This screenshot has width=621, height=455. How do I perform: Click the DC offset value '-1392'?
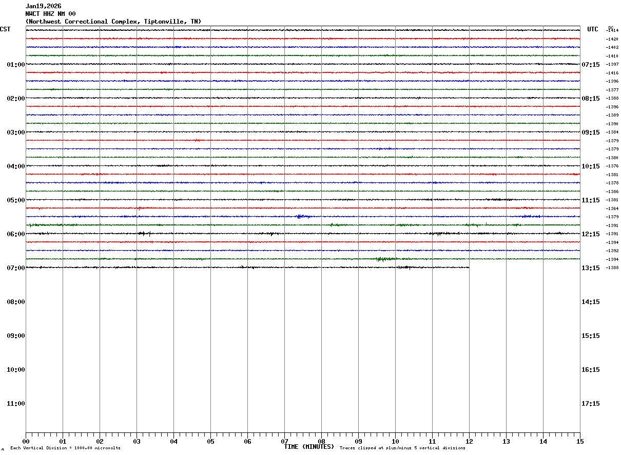(x=612, y=251)
